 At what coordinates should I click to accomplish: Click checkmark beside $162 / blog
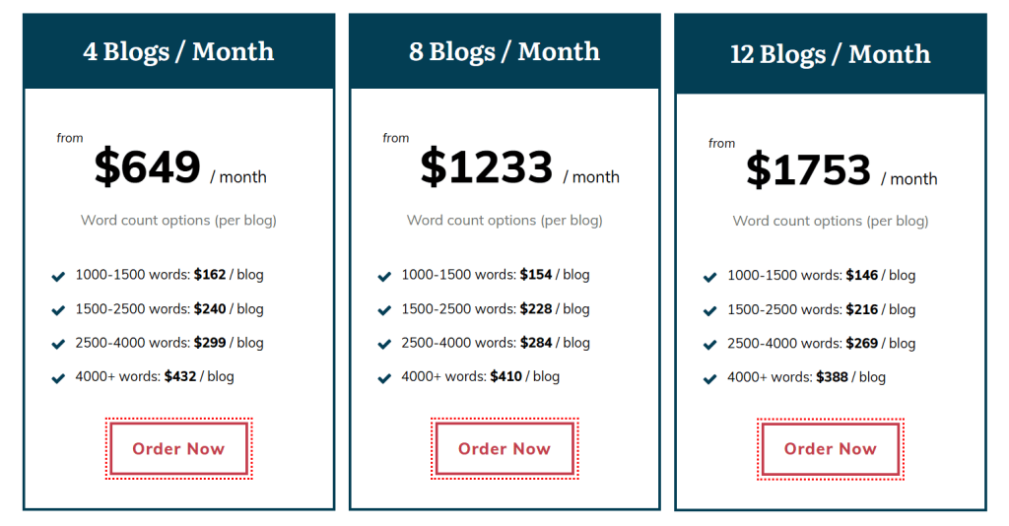58,277
